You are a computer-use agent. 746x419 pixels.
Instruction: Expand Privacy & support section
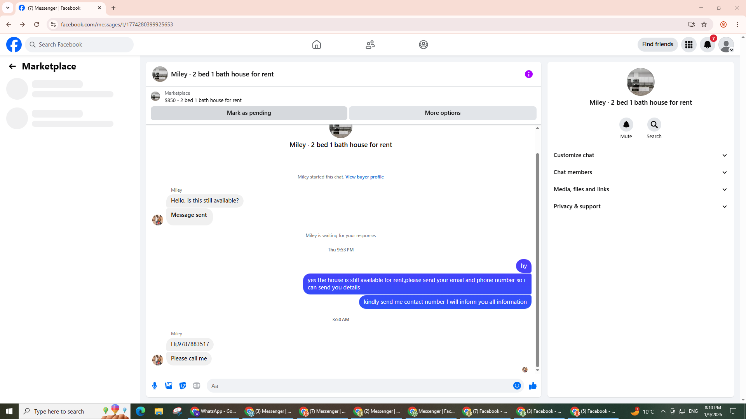pyautogui.click(x=640, y=206)
